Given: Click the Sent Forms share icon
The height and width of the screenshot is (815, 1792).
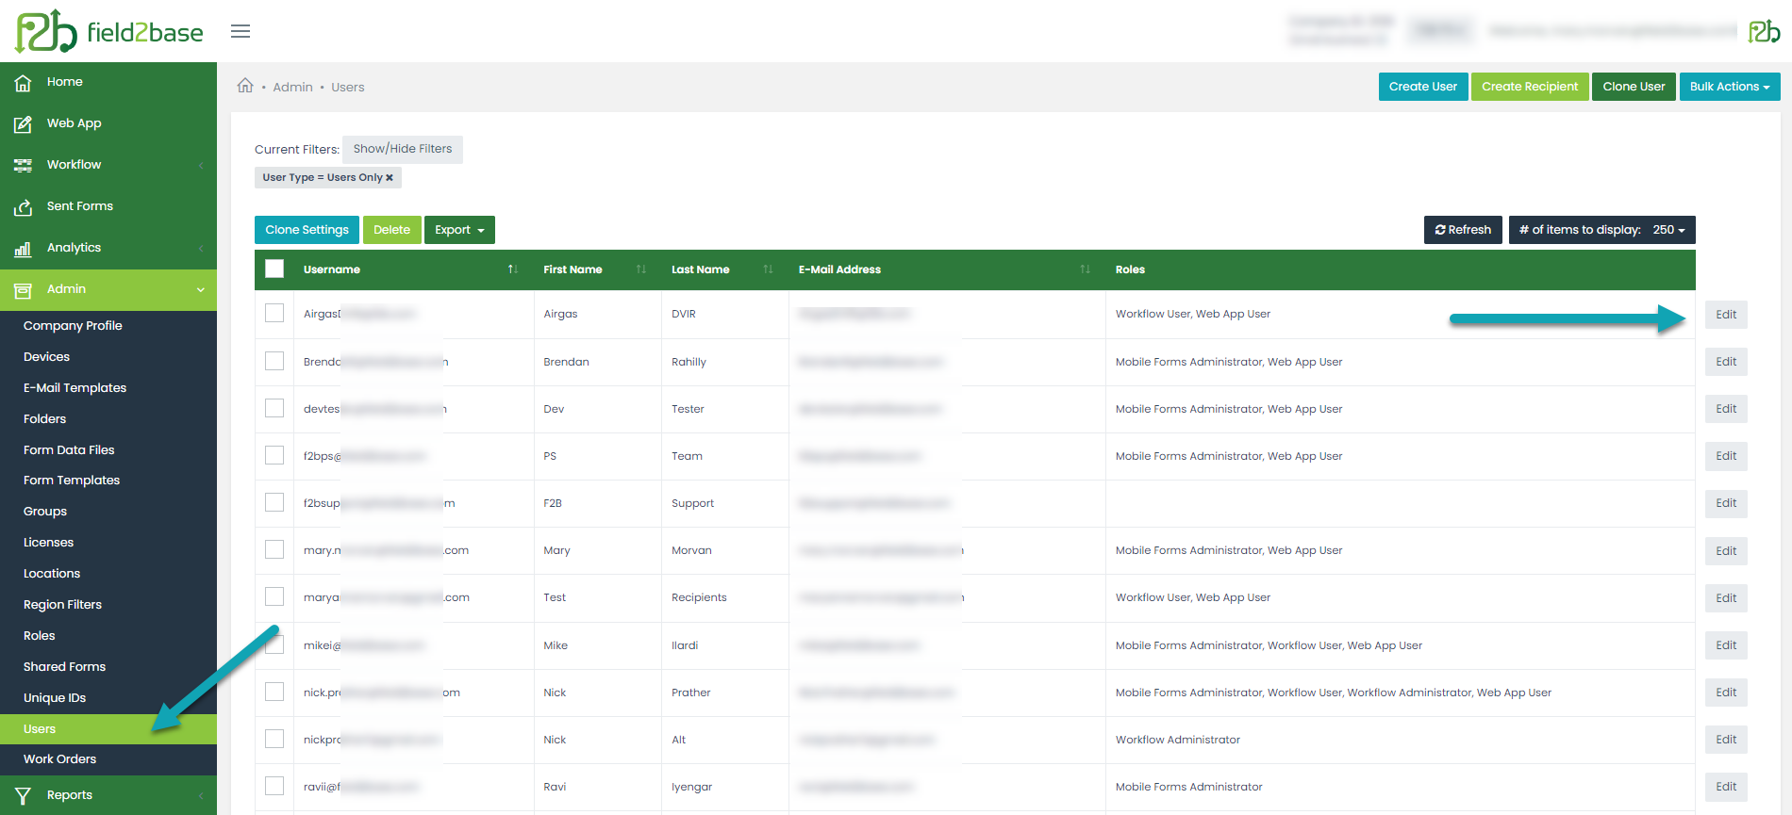Looking at the screenshot, I should coord(23,207).
